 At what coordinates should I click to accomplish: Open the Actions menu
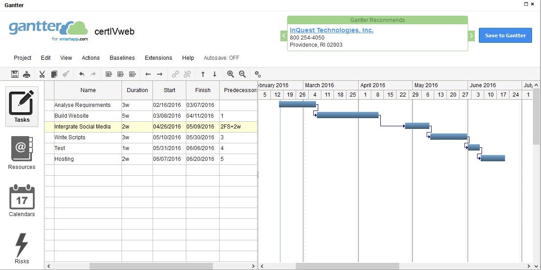coord(91,58)
